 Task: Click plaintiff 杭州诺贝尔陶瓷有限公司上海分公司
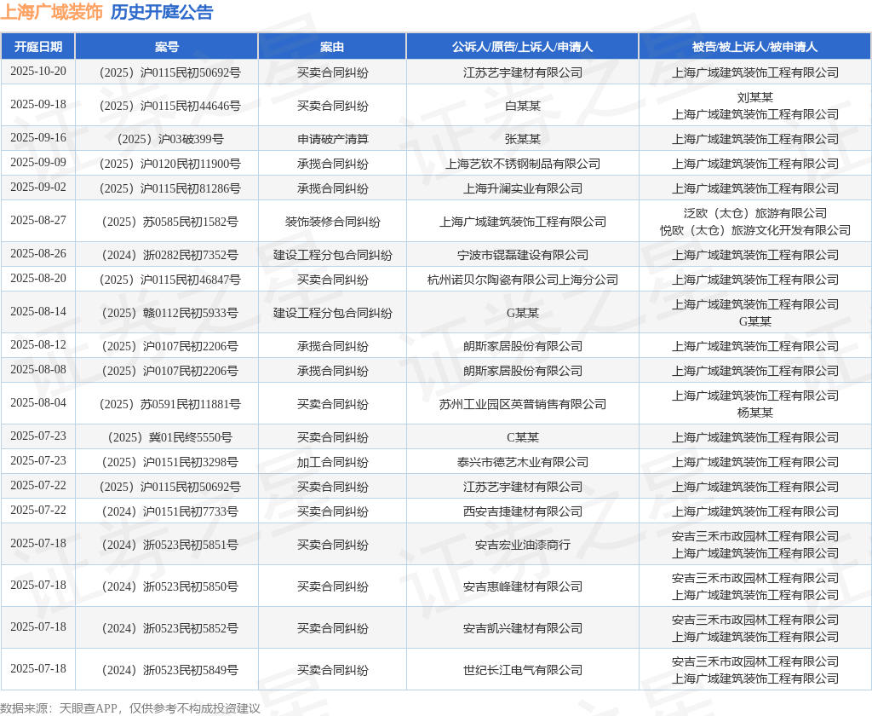(522, 280)
